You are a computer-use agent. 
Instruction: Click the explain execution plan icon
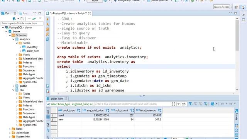coord(48,34)
